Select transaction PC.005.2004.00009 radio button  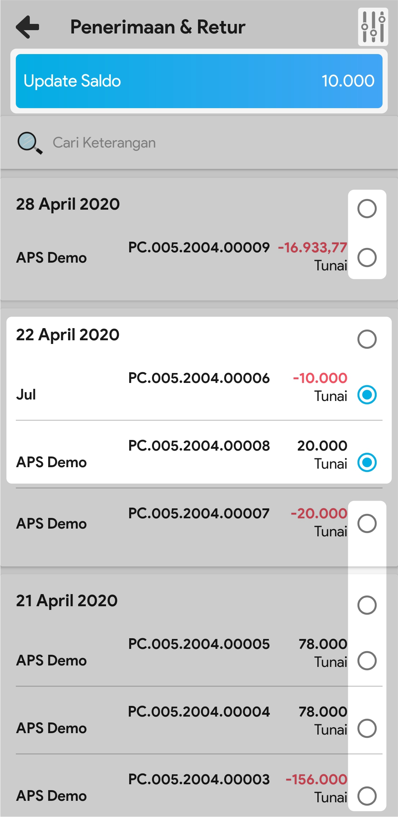click(x=367, y=257)
